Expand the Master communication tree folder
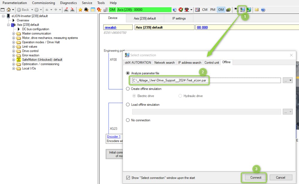Screen dimensions: 299x184 tap(13, 34)
